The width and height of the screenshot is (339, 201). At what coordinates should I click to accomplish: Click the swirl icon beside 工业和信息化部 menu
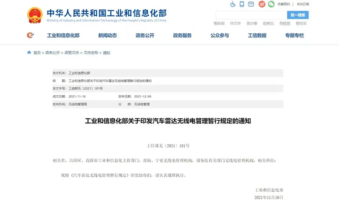point(30,35)
